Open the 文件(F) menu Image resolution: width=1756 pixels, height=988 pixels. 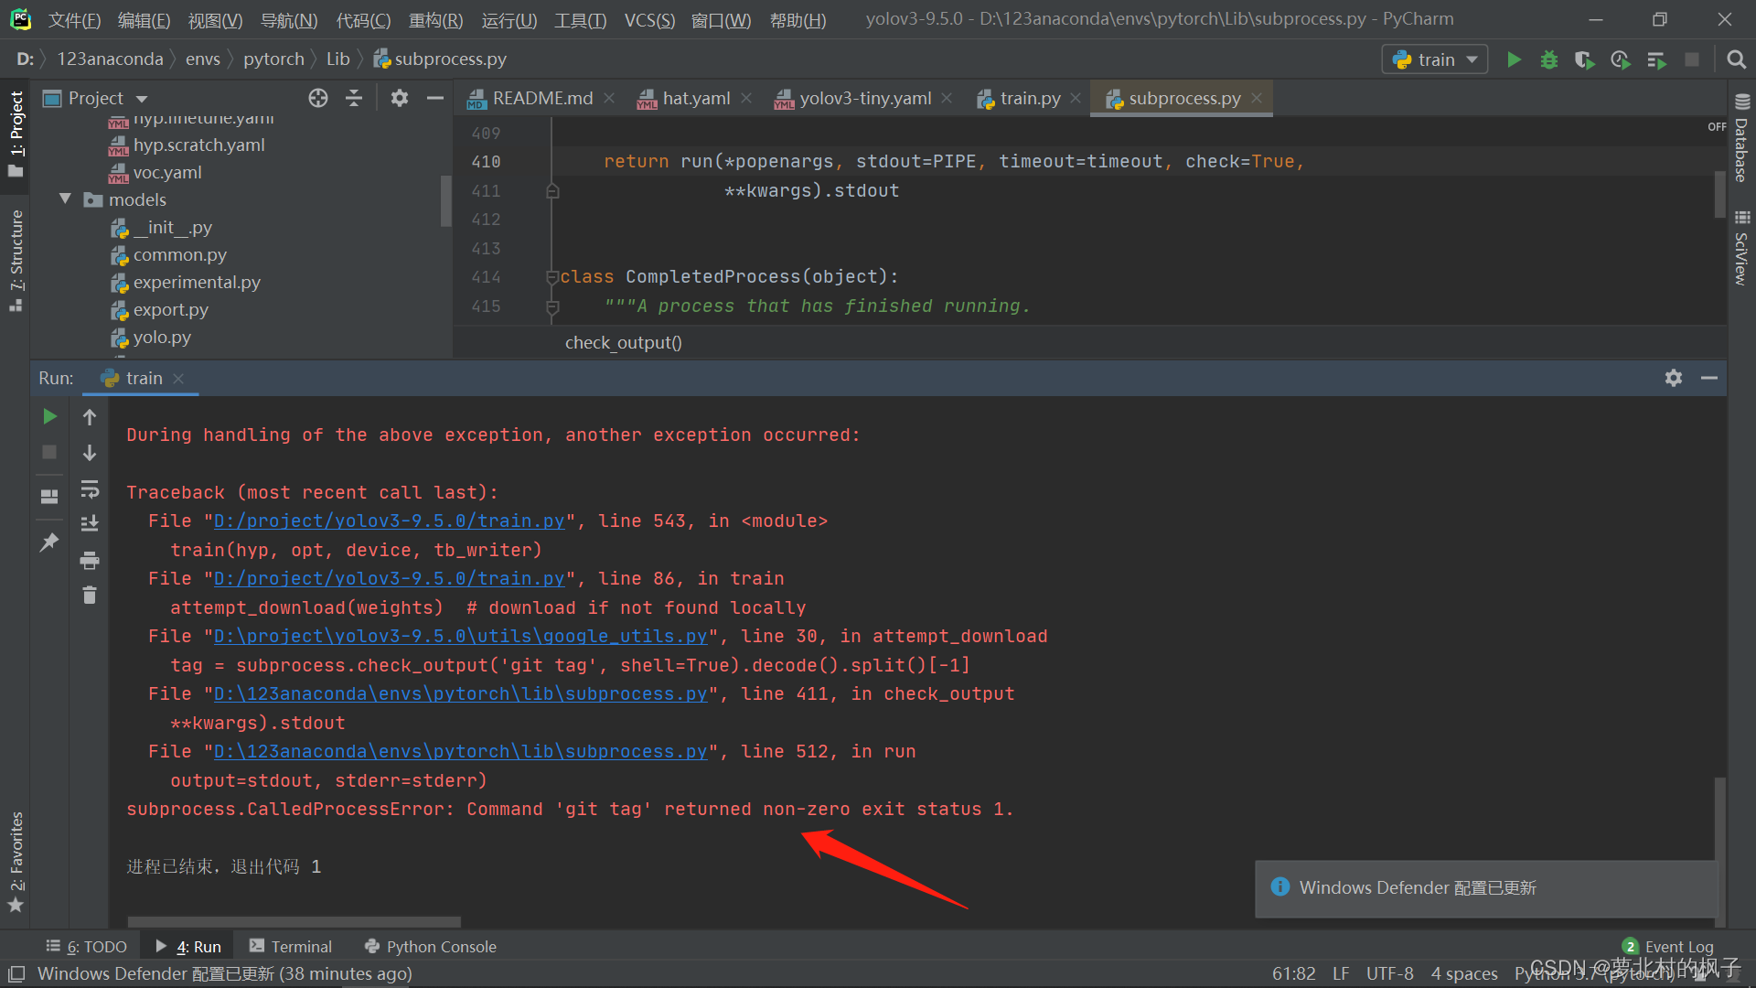point(74,20)
